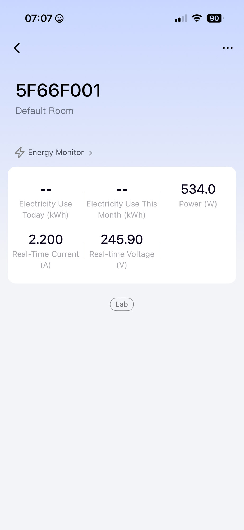Tap the Default Room label

click(x=44, y=111)
